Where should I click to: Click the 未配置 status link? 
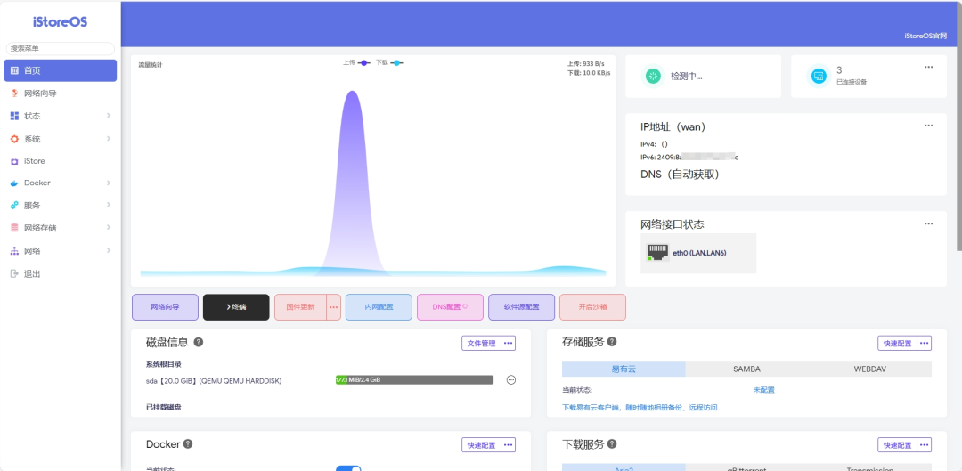coord(764,390)
